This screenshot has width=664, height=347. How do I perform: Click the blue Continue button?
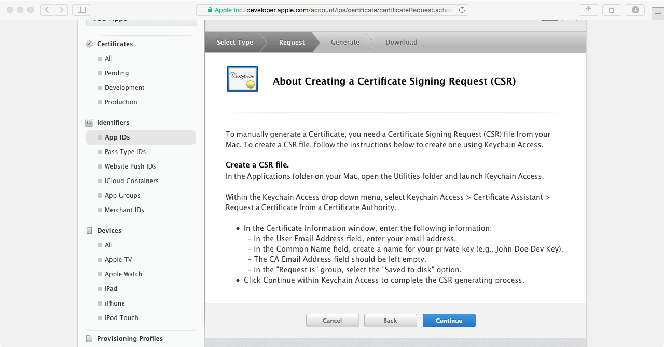(449, 321)
